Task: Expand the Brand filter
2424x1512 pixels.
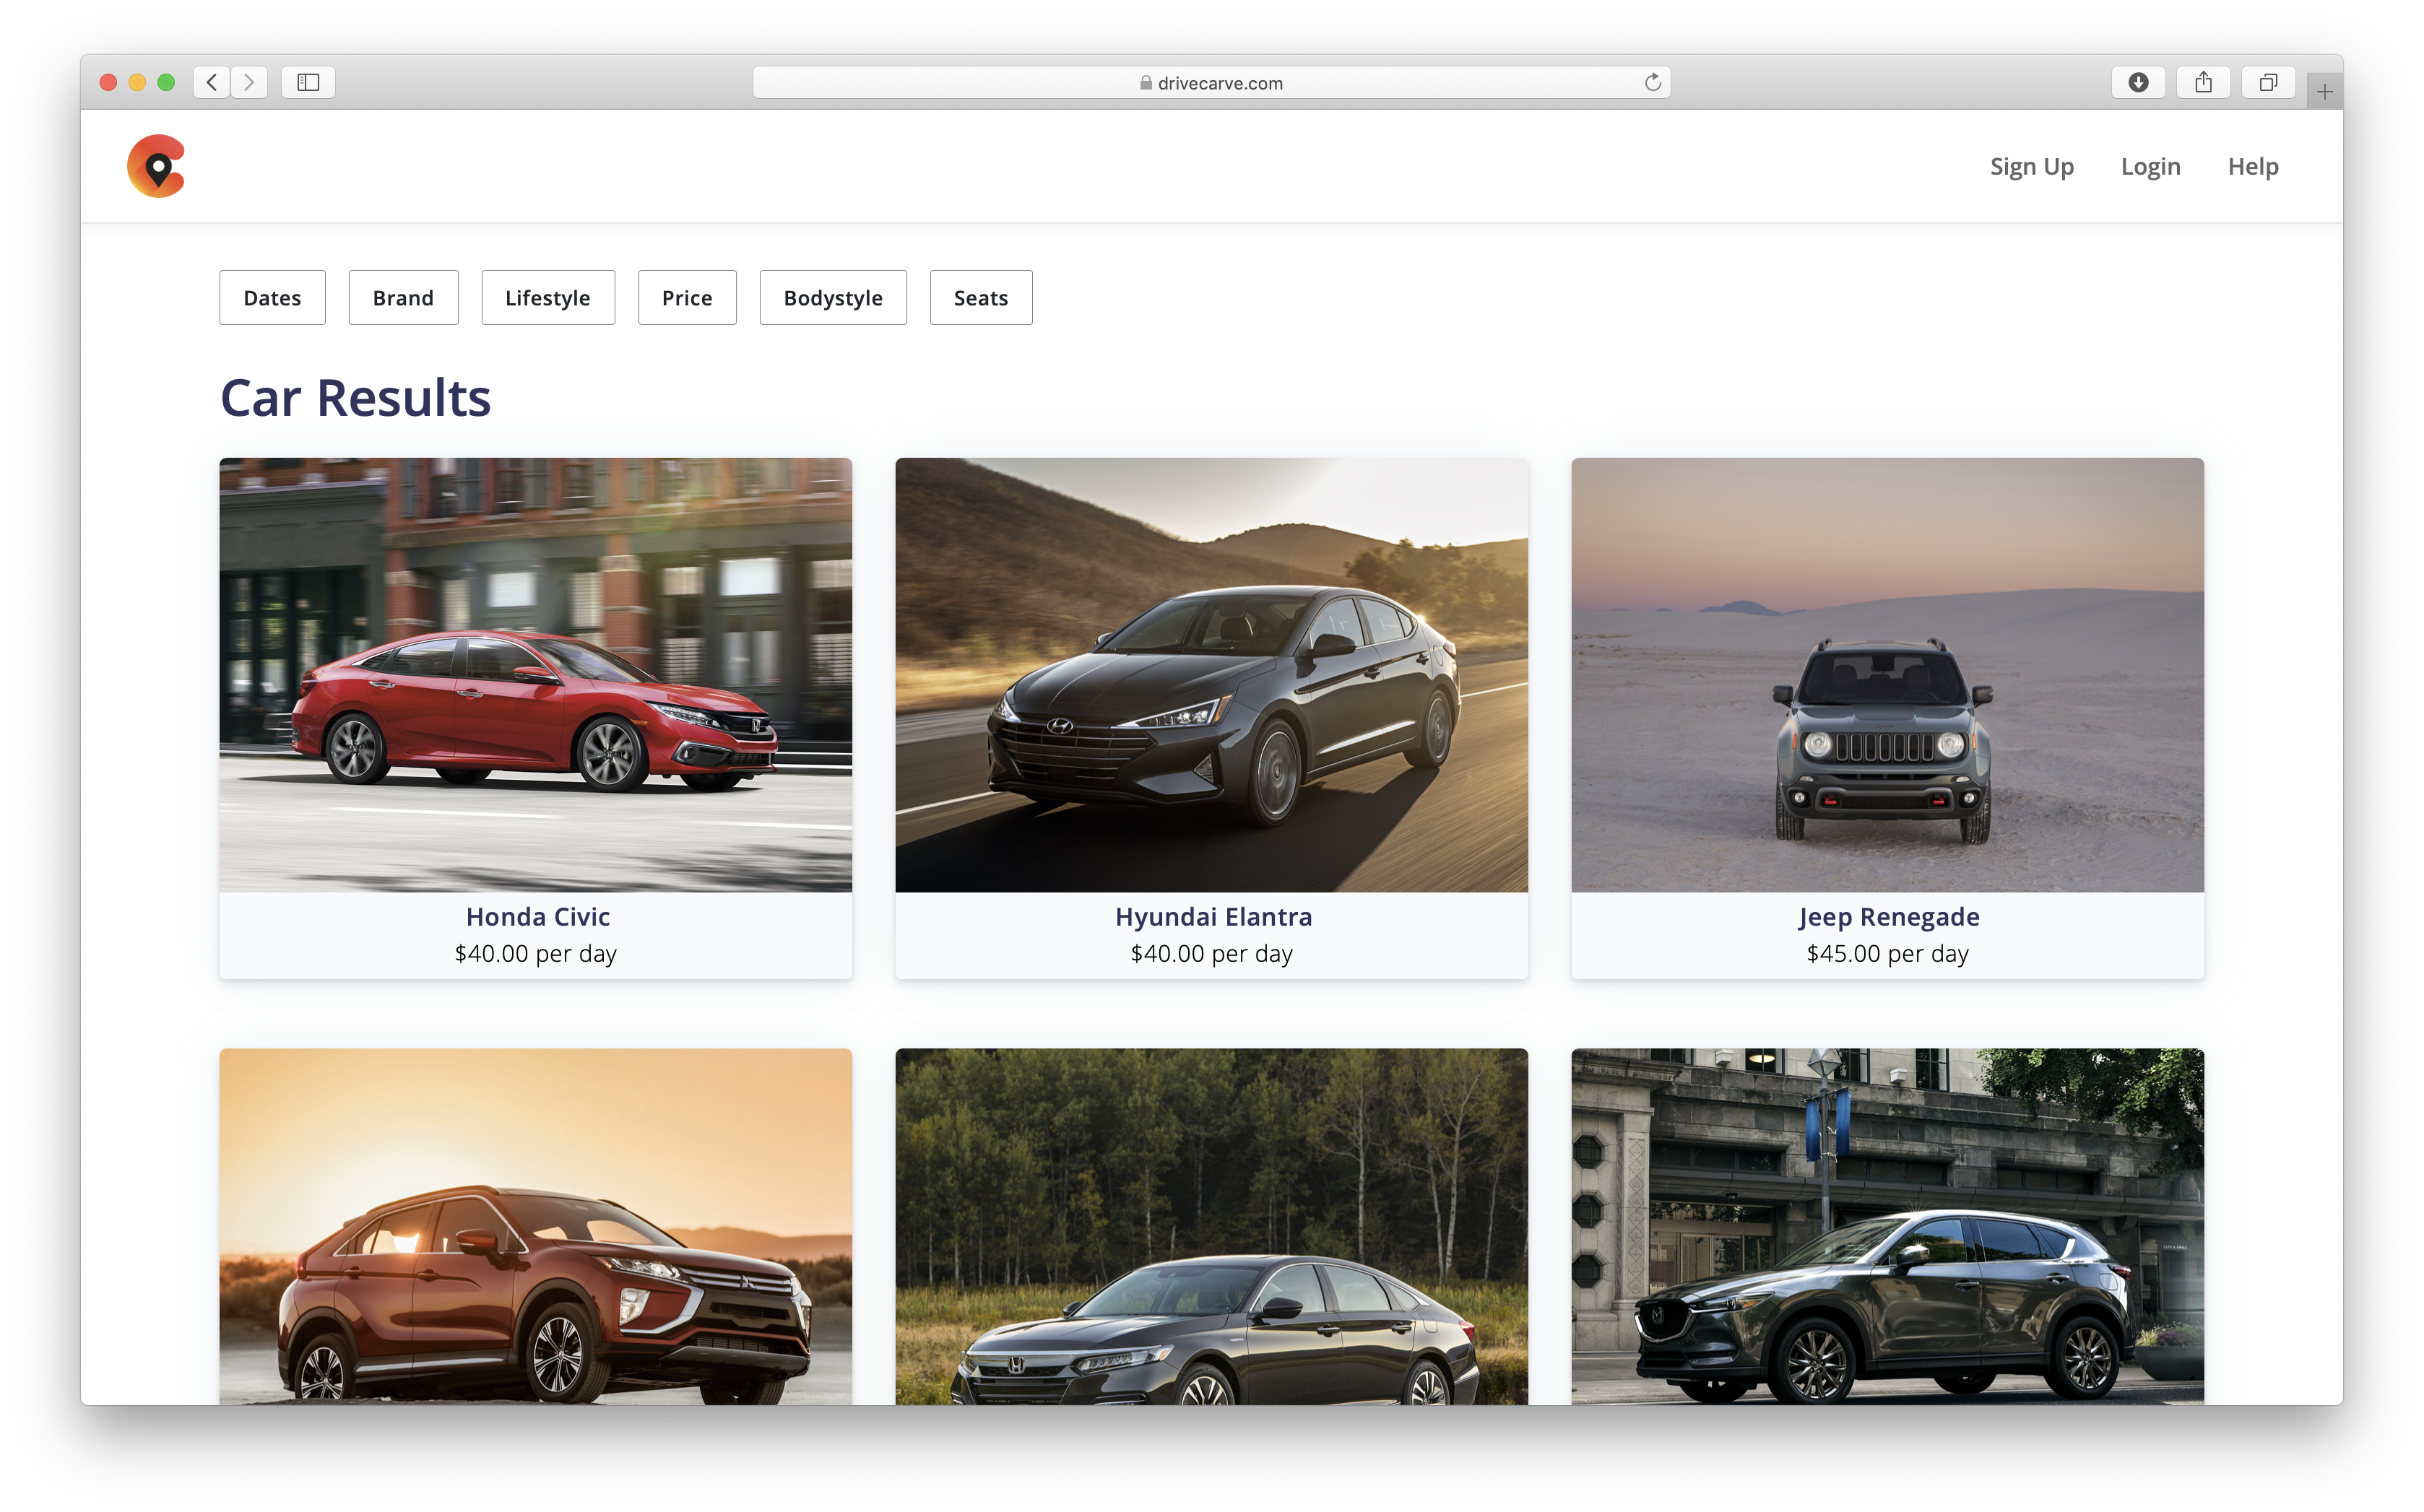Action: (x=403, y=298)
